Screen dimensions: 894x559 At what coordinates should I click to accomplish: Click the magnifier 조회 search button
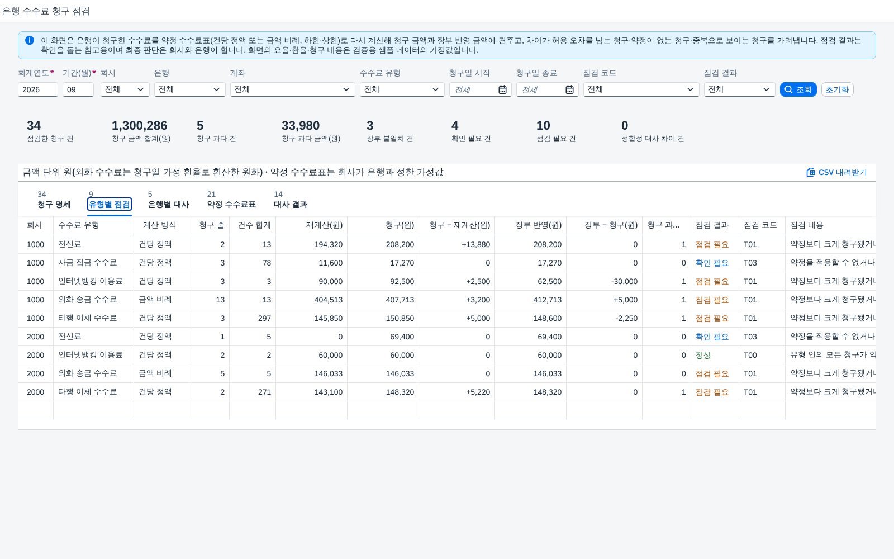click(x=798, y=89)
